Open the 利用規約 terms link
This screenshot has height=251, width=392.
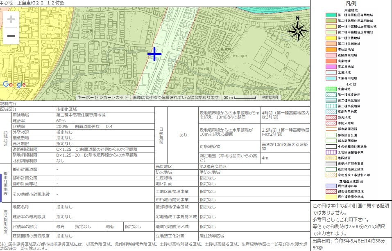pyautogui.click(x=270, y=98)
